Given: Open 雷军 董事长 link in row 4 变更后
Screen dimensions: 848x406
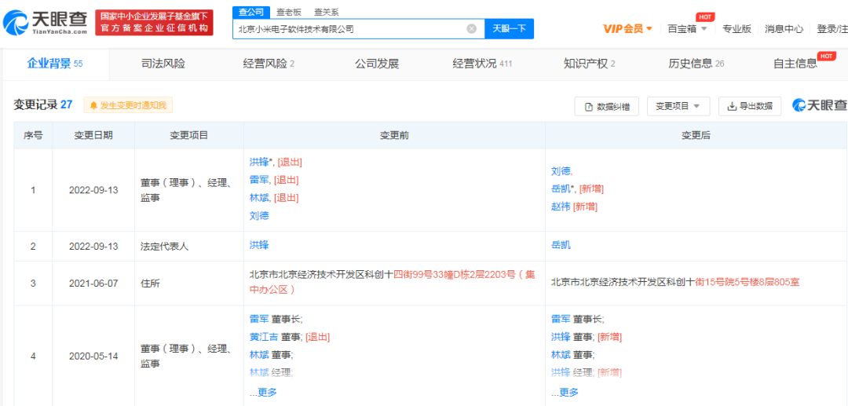Looking at the screenshot, I should (561, 319).
